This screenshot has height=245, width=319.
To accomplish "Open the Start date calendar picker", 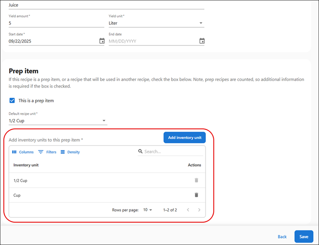I will pos(102,41).
